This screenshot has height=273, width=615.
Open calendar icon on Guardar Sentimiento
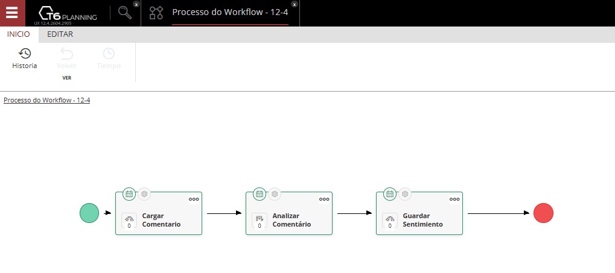(x=389, y=194)
